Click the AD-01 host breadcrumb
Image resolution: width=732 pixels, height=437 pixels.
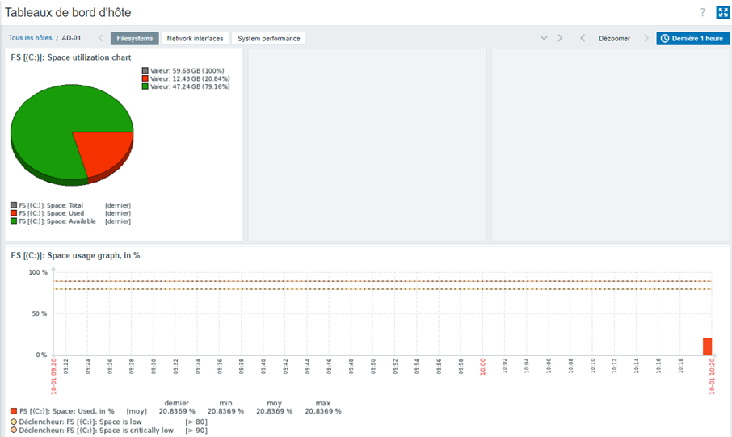pyautogui.click(x=71, y=38)
